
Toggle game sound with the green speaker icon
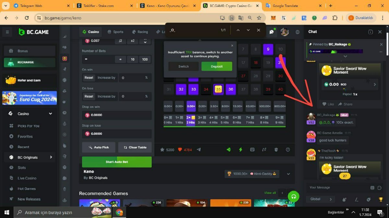pos(229,150)
